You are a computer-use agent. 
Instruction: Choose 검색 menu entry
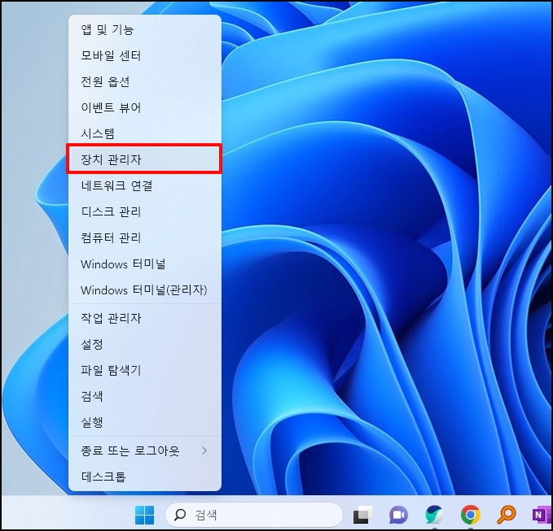pyautogui.click(x=145, y=396)
